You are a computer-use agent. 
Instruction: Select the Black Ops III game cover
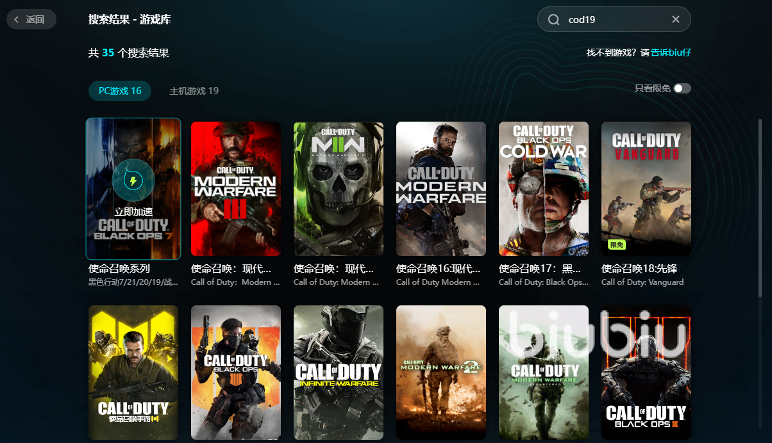[646, 373]
